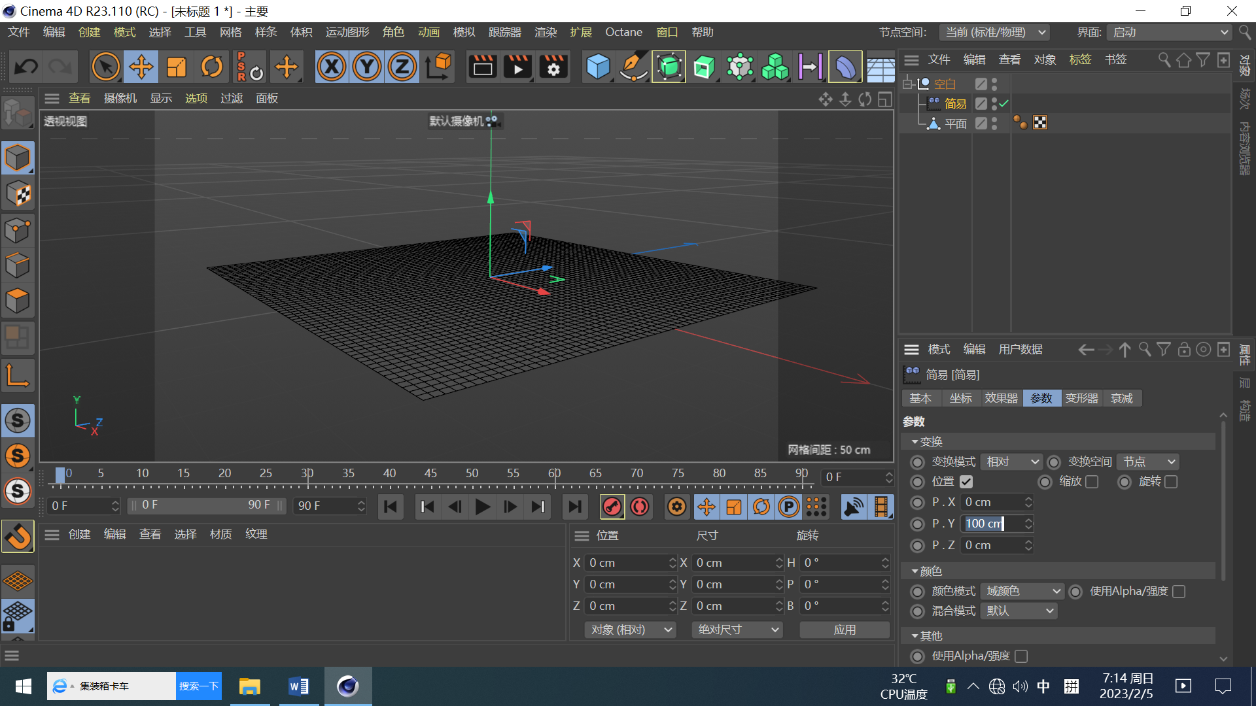Image resolution: width=1256 pixels, height=706 pixels.
Task: Collapse the 变换 section
Action: [915, 443]
